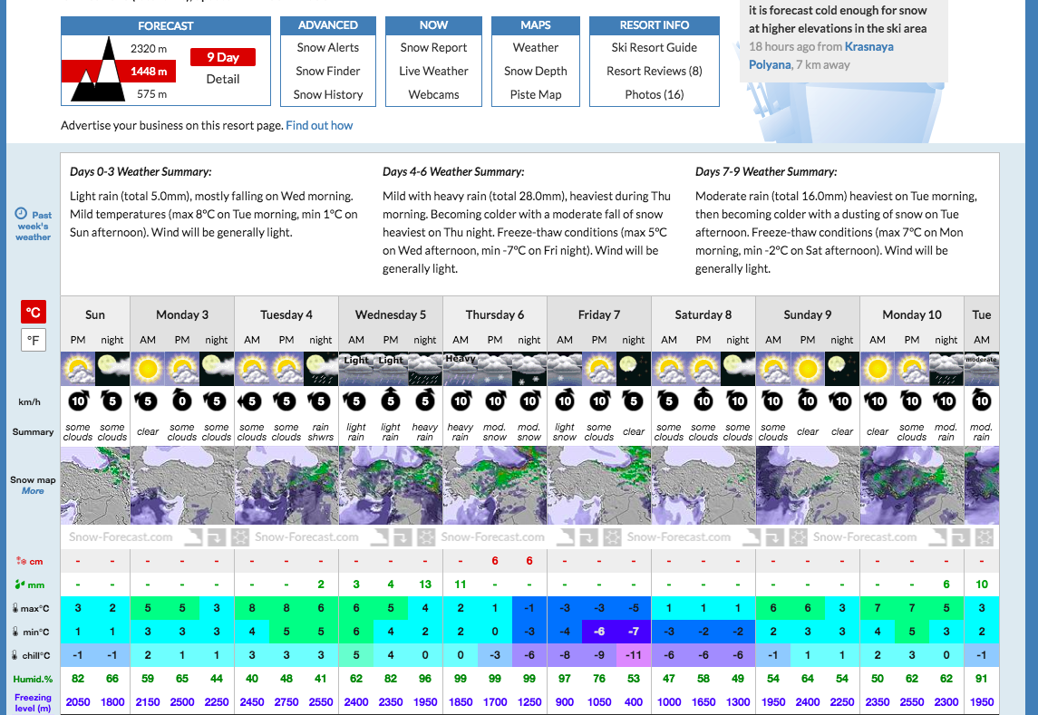Screen dimensions: 1038x715
Task: Switch temperature units to °F
Action: click(x=34, y=341)
